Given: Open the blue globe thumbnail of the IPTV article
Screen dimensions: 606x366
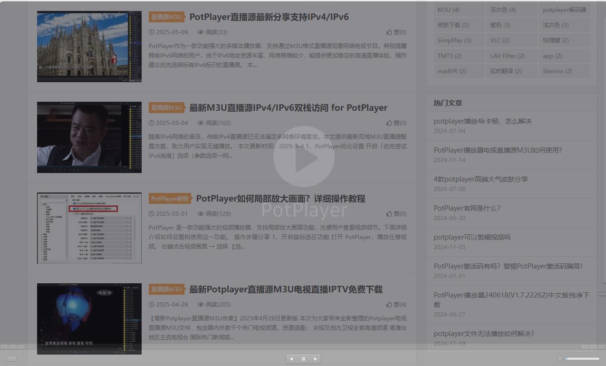Looking at the screenshot, I should click(89, 319).
